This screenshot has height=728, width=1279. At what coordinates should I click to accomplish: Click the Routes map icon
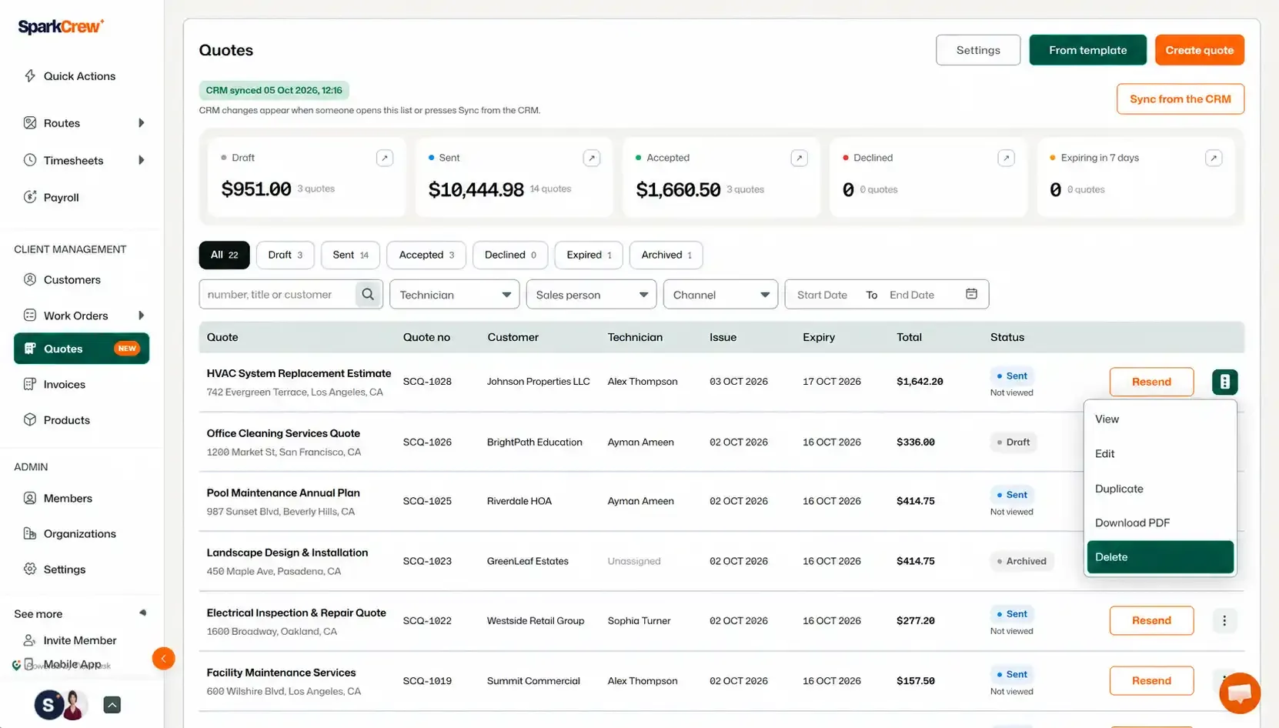tap(30, 123)
